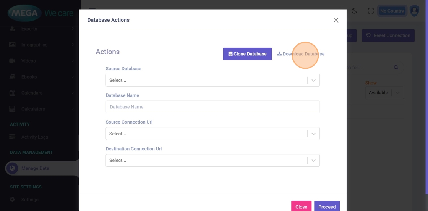This screenshot has height=211, width=428.
Task: Expand the Destination Connection Url dropdown
Action: [x=212, y=160]
